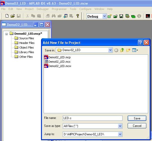Click the Print toolbar icon
Image resolution: width=152 pixels, height=141 pixels.
48,16
